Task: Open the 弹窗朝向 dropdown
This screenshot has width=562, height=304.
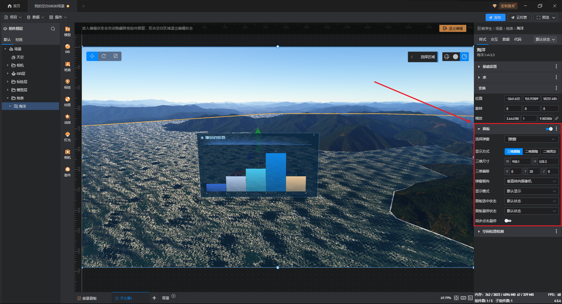Action: point(532,181)
